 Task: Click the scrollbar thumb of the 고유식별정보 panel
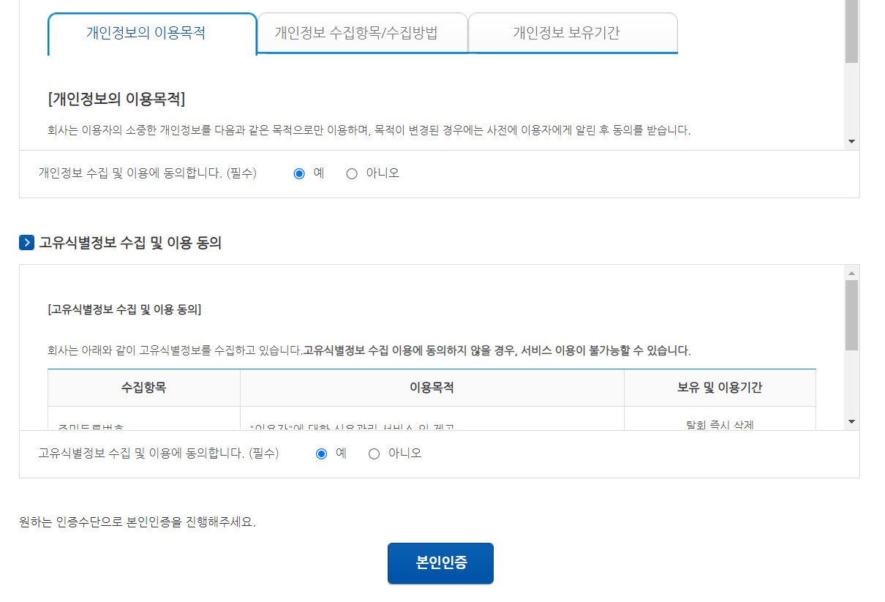[x=851, y=315]
